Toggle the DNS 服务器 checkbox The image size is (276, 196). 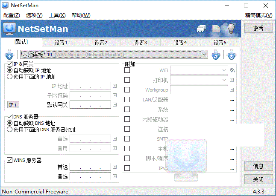coord(9,116)
